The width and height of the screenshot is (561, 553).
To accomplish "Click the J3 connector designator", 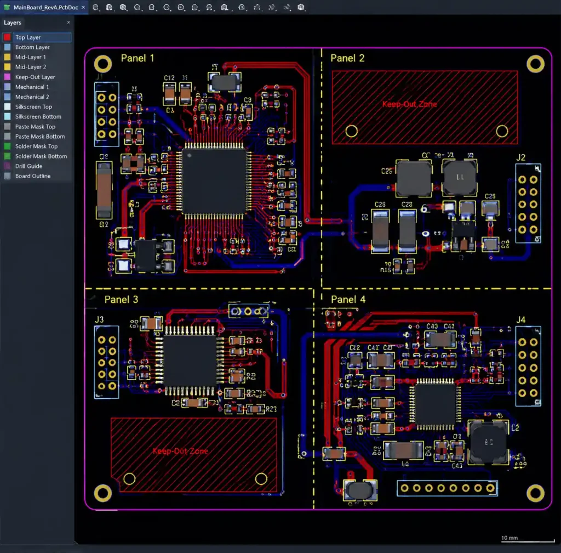I will coord(99,319).
